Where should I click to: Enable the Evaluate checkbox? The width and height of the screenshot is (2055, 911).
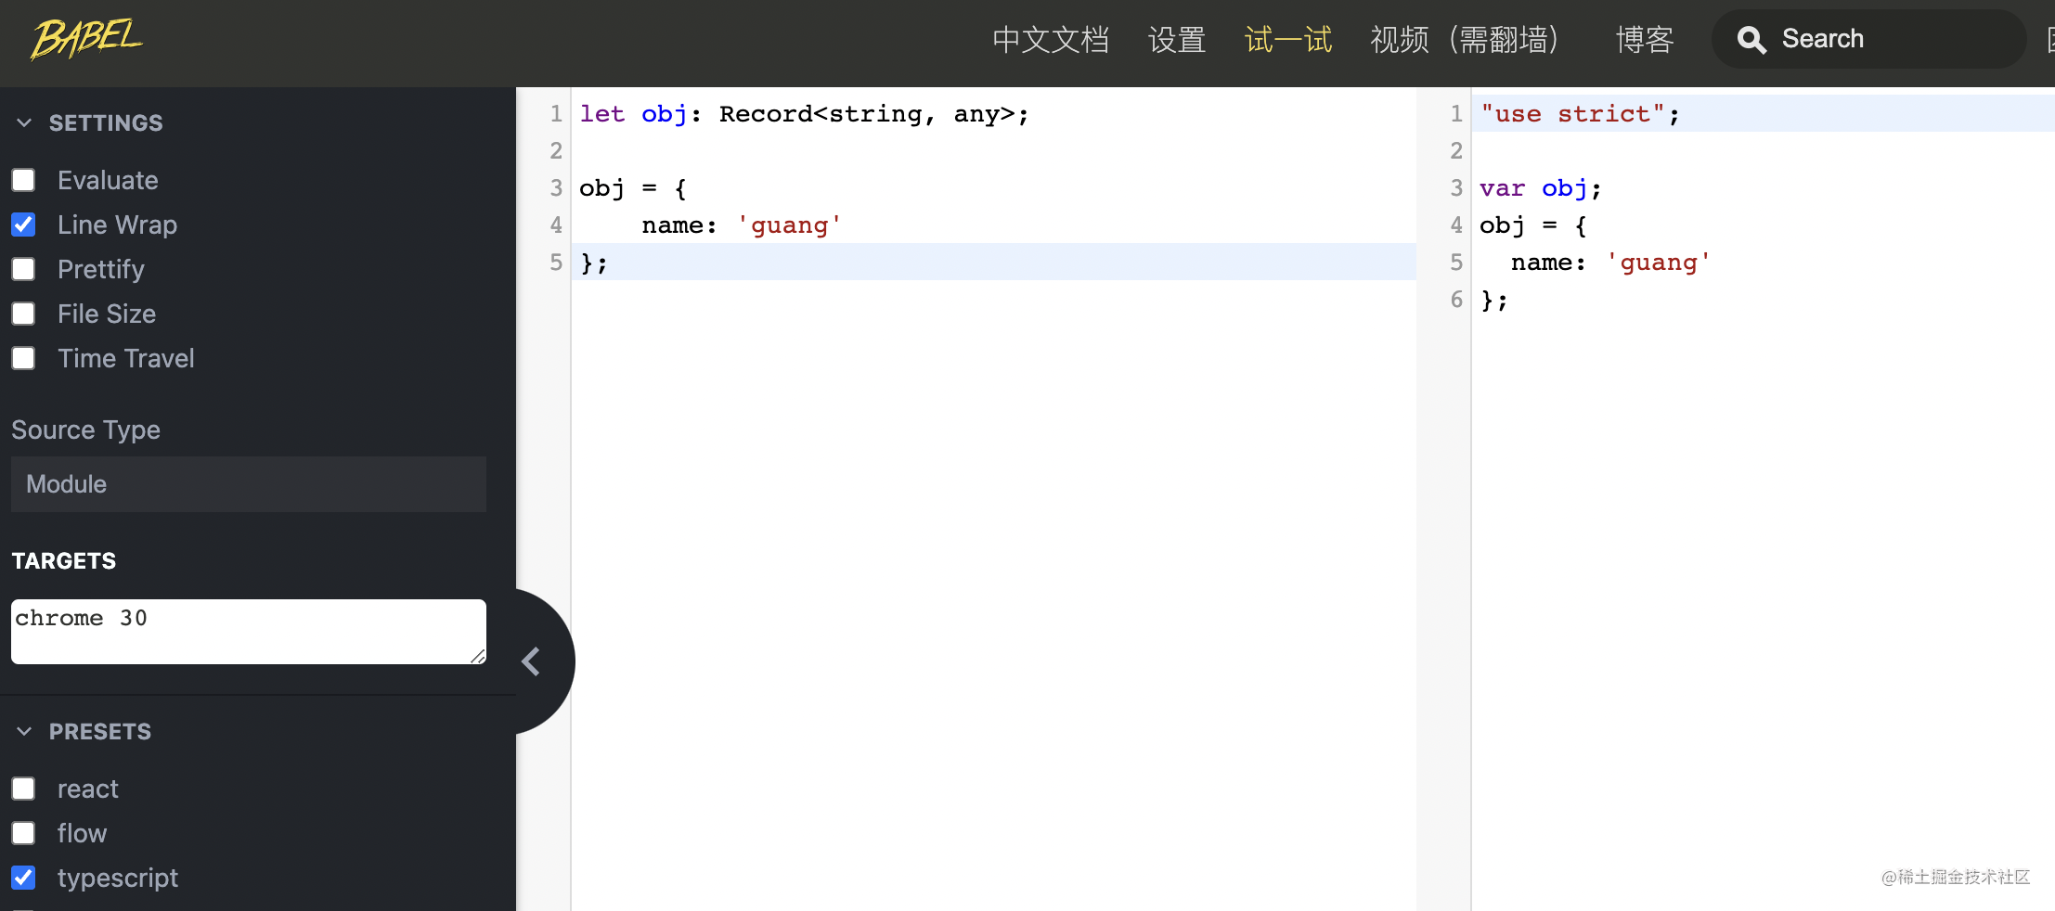(24, 180)
